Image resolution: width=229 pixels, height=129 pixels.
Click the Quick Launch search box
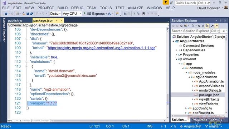(193, 3)
